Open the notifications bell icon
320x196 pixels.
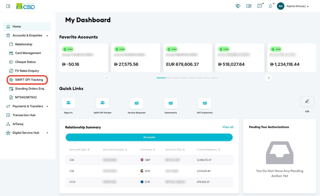270,6
